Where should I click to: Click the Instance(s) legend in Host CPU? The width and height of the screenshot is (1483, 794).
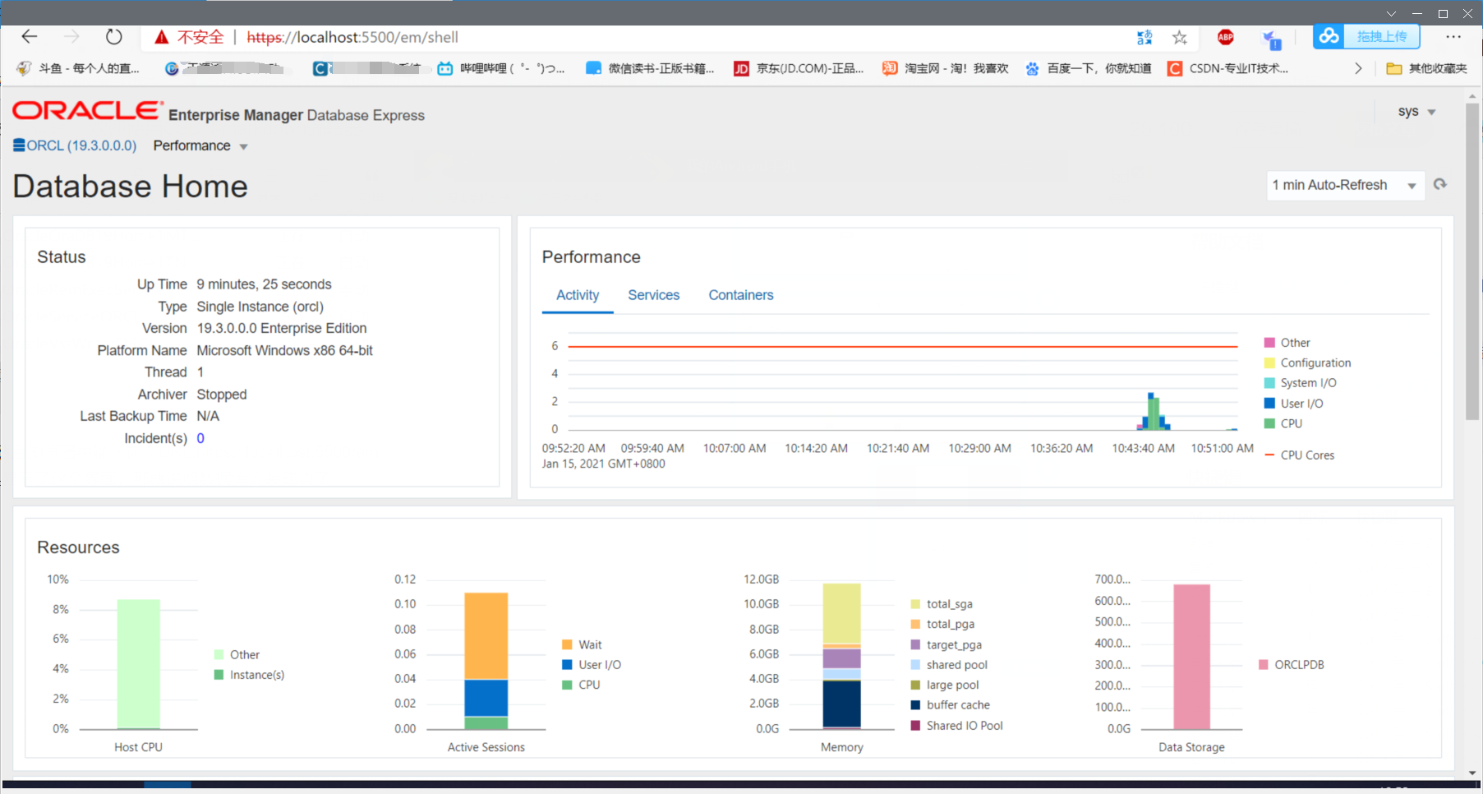249,675
